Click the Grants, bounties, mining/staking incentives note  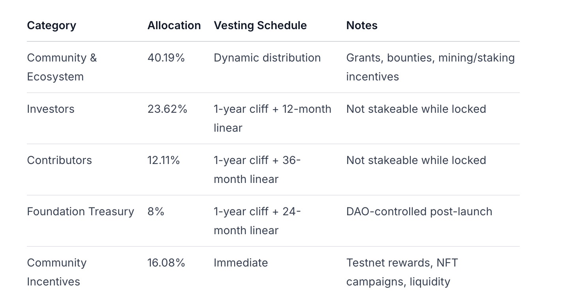(x=430, y=67)
